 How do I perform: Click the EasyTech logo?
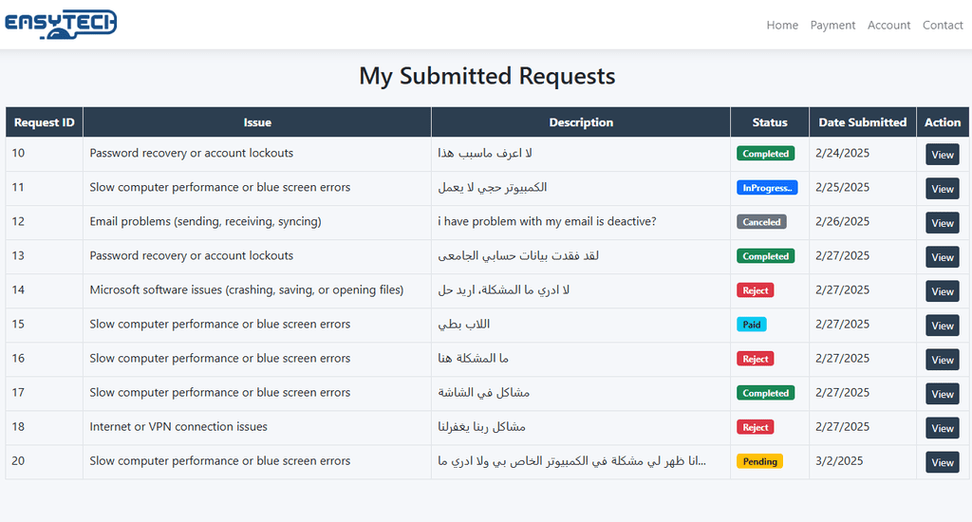click(x=61, y=24)
